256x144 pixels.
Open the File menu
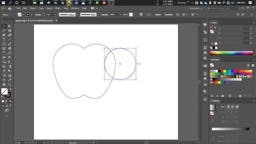tap(18, 8)
